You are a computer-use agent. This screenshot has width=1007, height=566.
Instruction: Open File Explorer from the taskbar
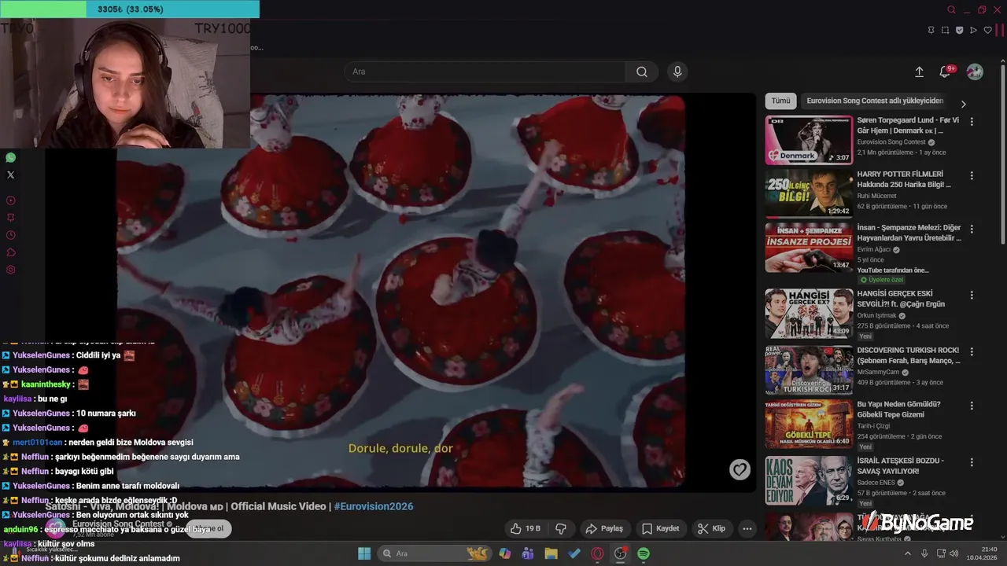pos(551,553)
